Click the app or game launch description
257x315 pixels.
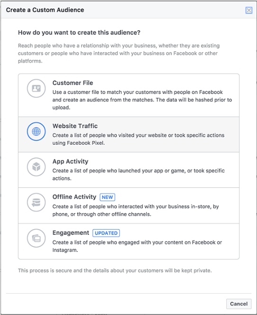pos(139,175)
